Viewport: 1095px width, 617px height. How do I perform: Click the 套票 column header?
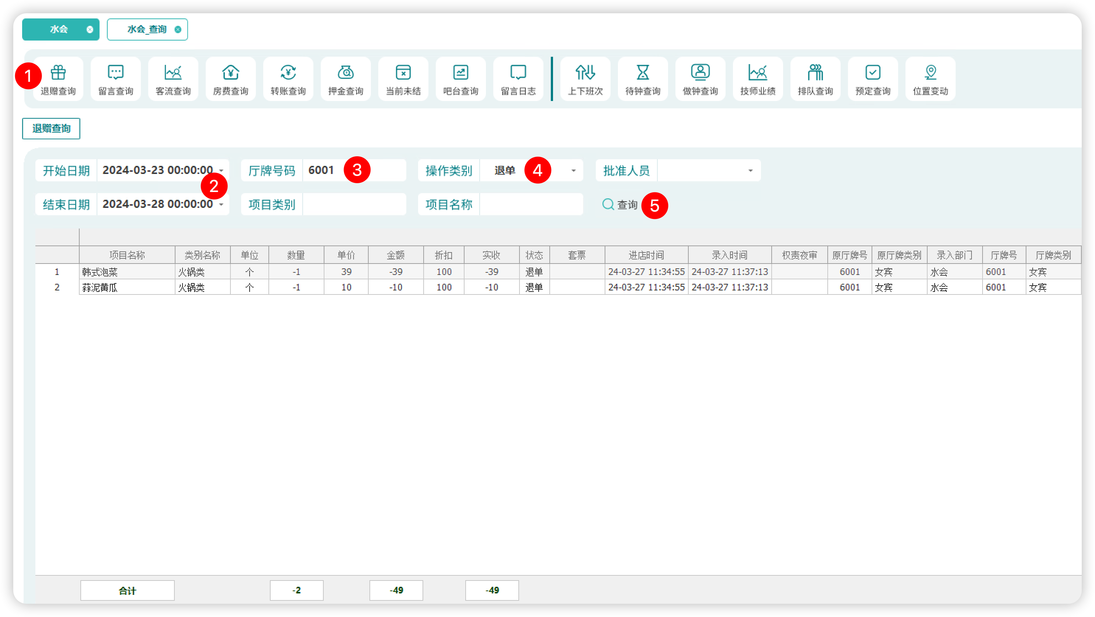coord(577,255)
